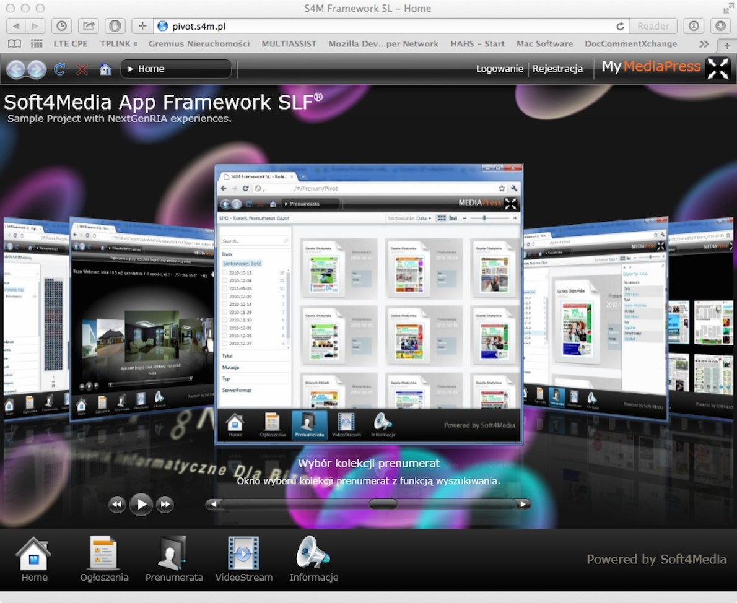
Task: Show Top Sites grid icon
Action: [x=37, y=44]
